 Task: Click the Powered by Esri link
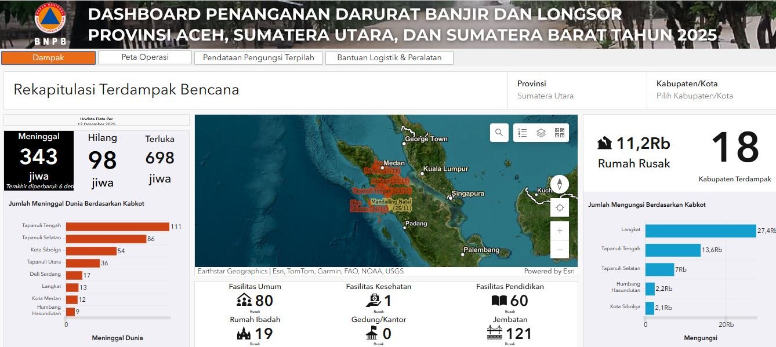click(x=549, y=271)
